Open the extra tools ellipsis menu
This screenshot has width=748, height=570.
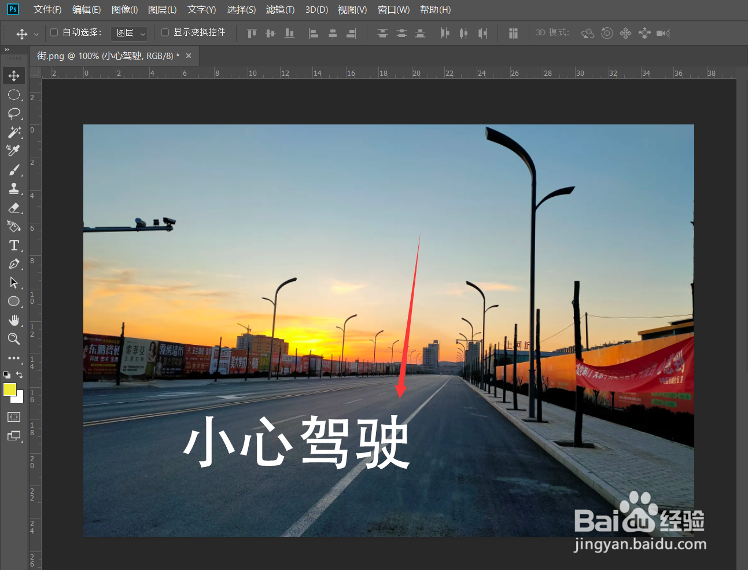[14, 358]
